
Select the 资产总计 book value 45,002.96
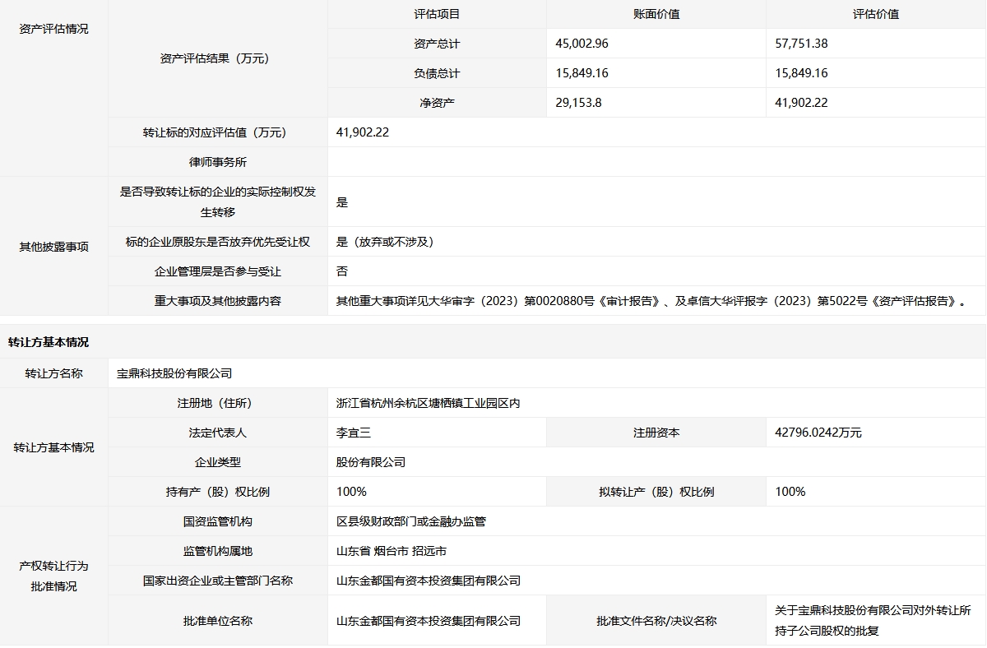click(x=582, y=44)
